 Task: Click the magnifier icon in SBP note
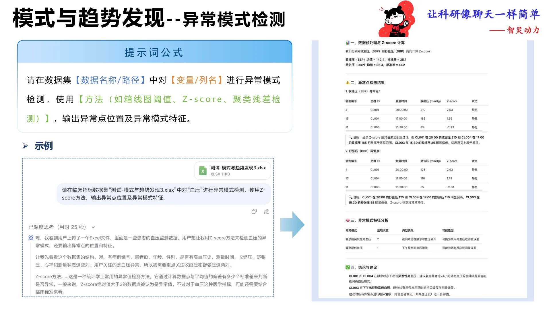(x=350, y=137)
